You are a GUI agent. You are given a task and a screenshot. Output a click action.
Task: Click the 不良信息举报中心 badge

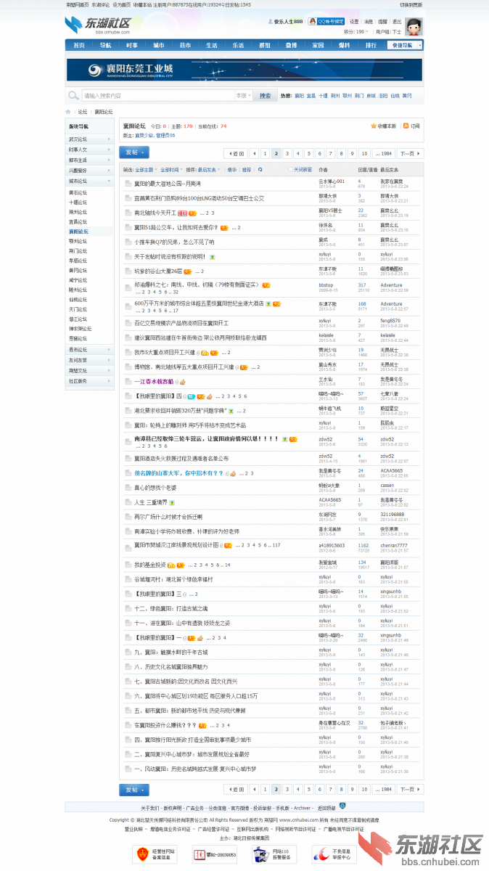click(334, 854)
